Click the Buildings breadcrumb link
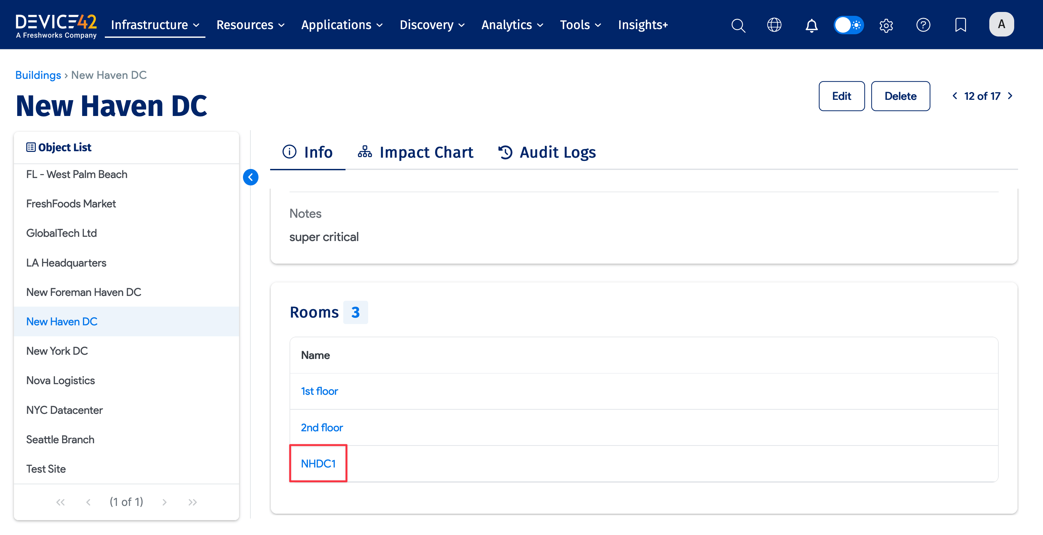1043x535 pixels. pyautogui.click(x=38, y=75)
